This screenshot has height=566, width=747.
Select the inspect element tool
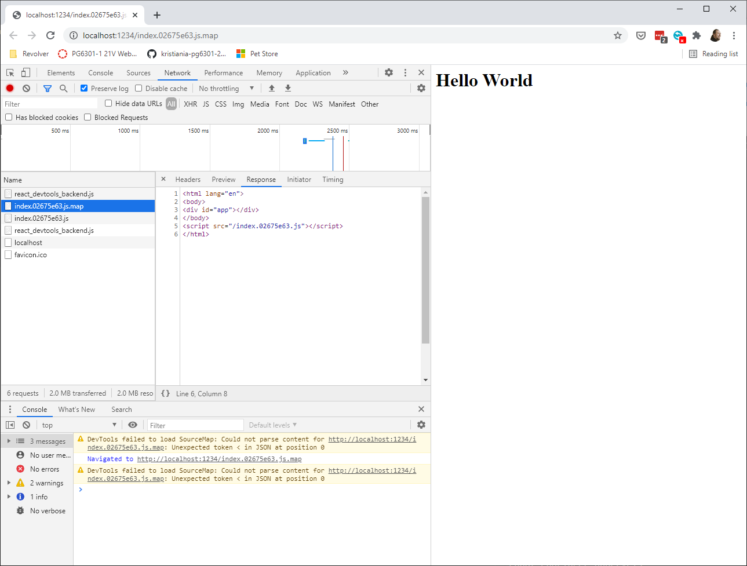coord(9,72)
